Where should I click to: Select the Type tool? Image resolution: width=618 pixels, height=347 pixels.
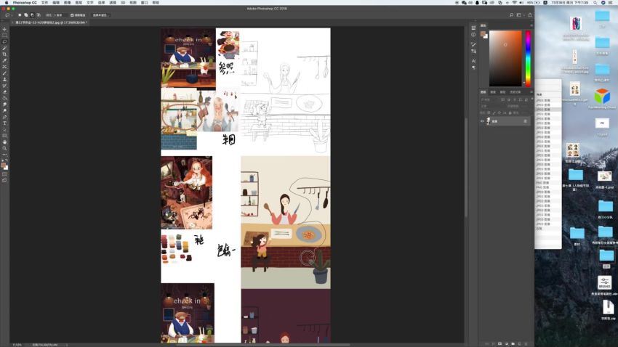click(5, 123)
